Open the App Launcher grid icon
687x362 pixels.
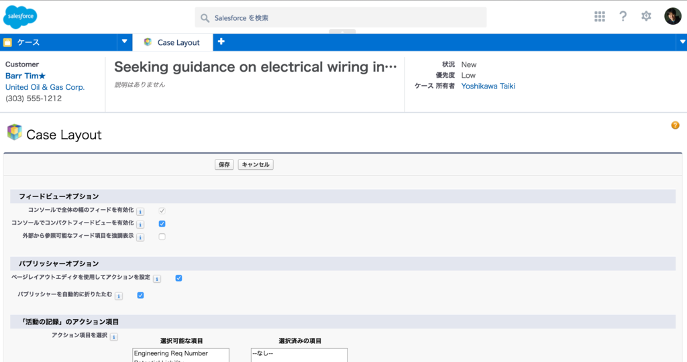(x=599, y=17)
